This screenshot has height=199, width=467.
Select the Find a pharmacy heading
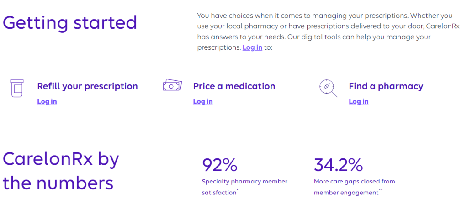tap(386, 86)
